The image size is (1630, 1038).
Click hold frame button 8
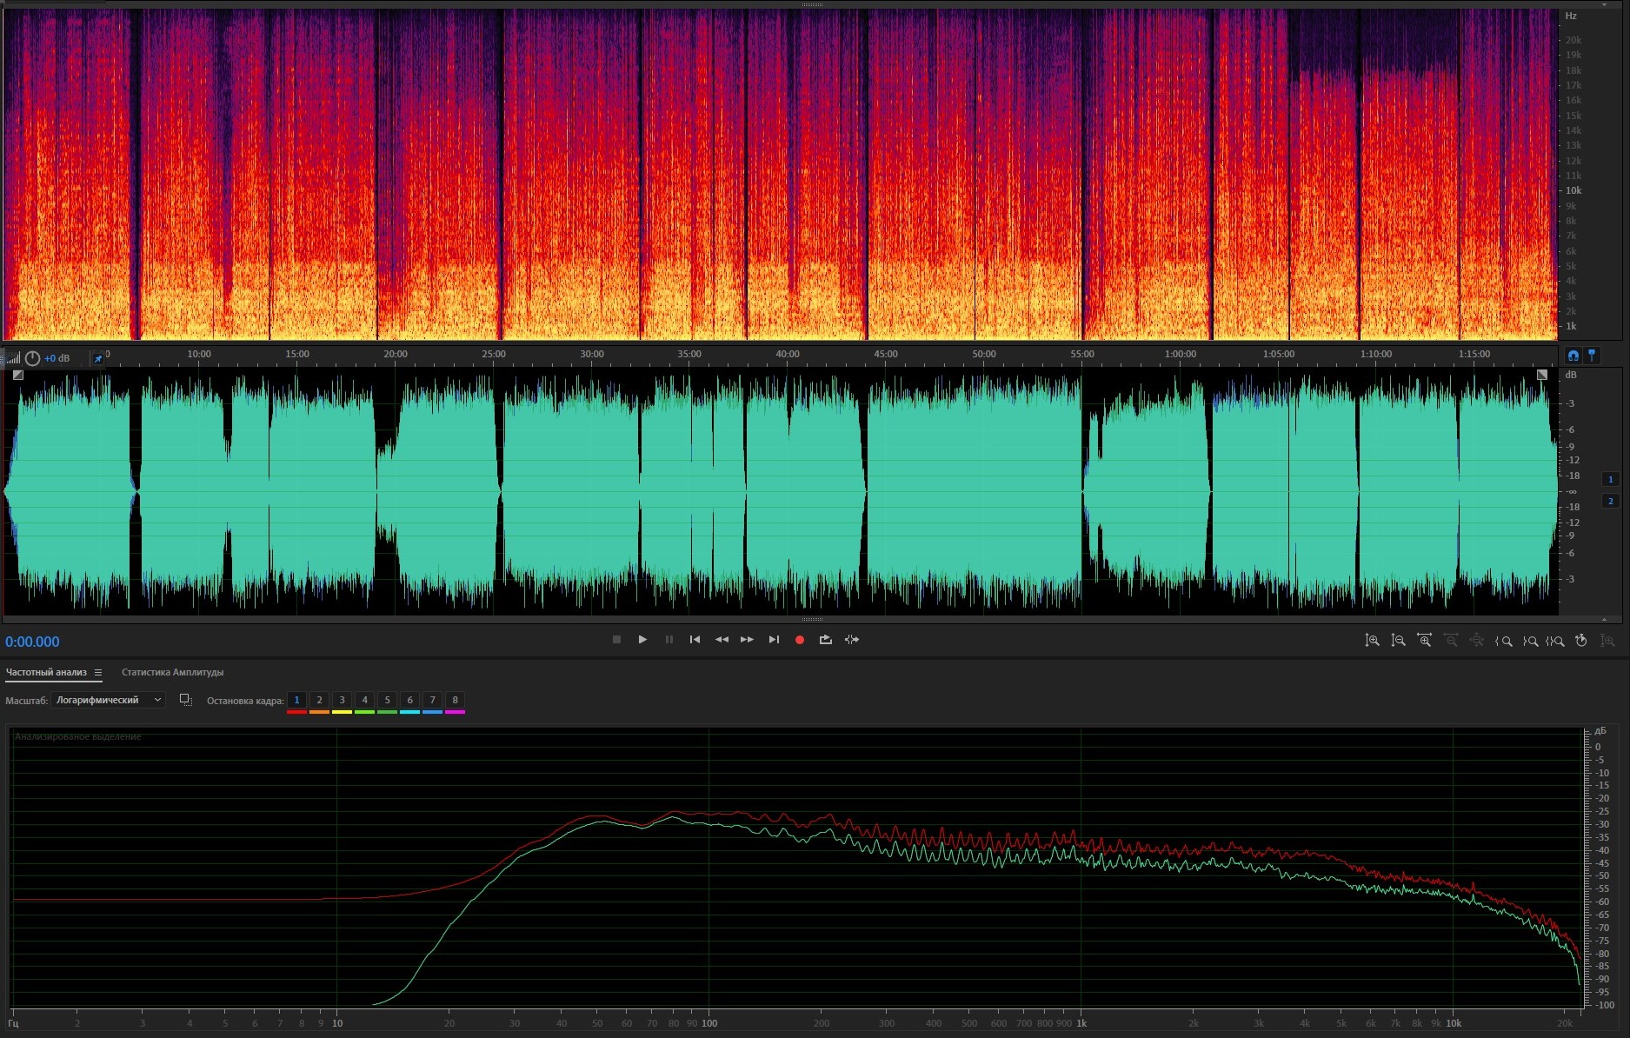click(x=455, y=701)
